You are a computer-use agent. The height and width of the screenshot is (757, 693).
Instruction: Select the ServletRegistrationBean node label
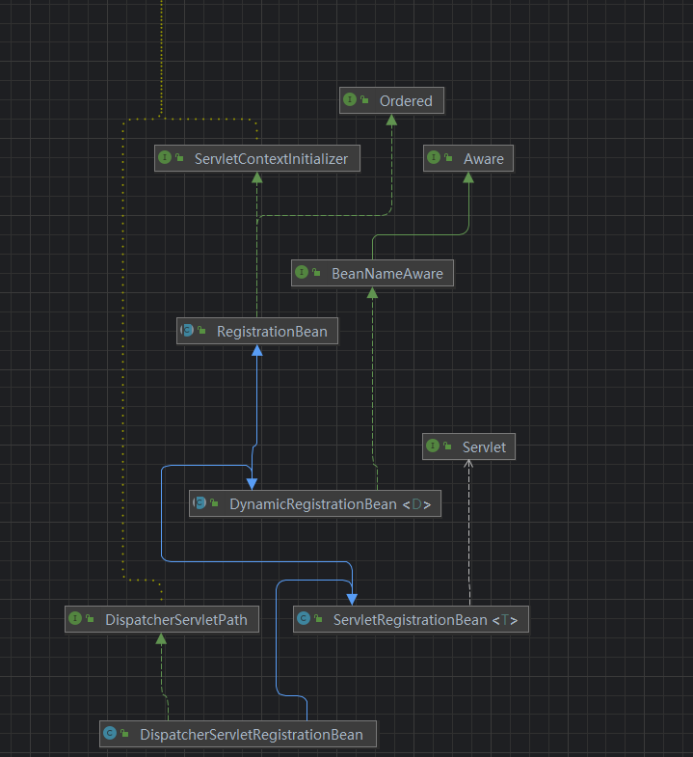click(x=410, y=619)
